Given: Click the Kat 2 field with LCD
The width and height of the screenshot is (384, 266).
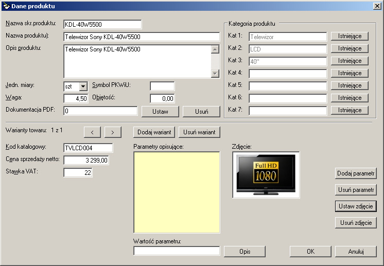Looking at the screenshot, I should click(288, 49).
